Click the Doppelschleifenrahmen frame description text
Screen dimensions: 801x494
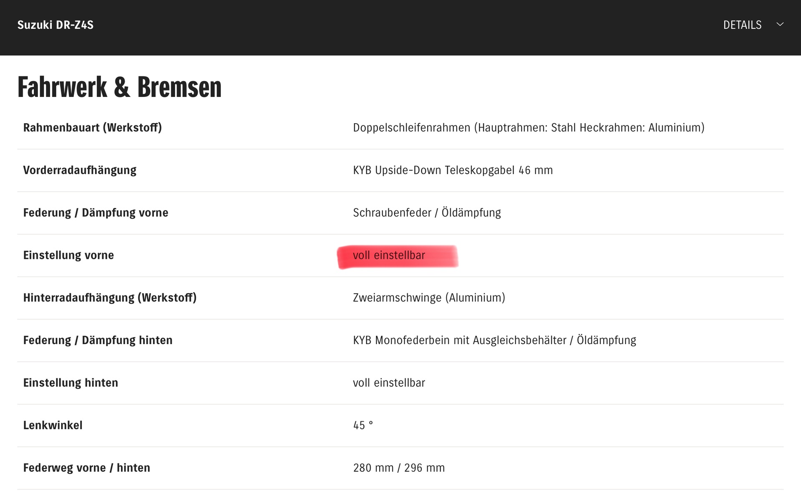click(529, 128)
